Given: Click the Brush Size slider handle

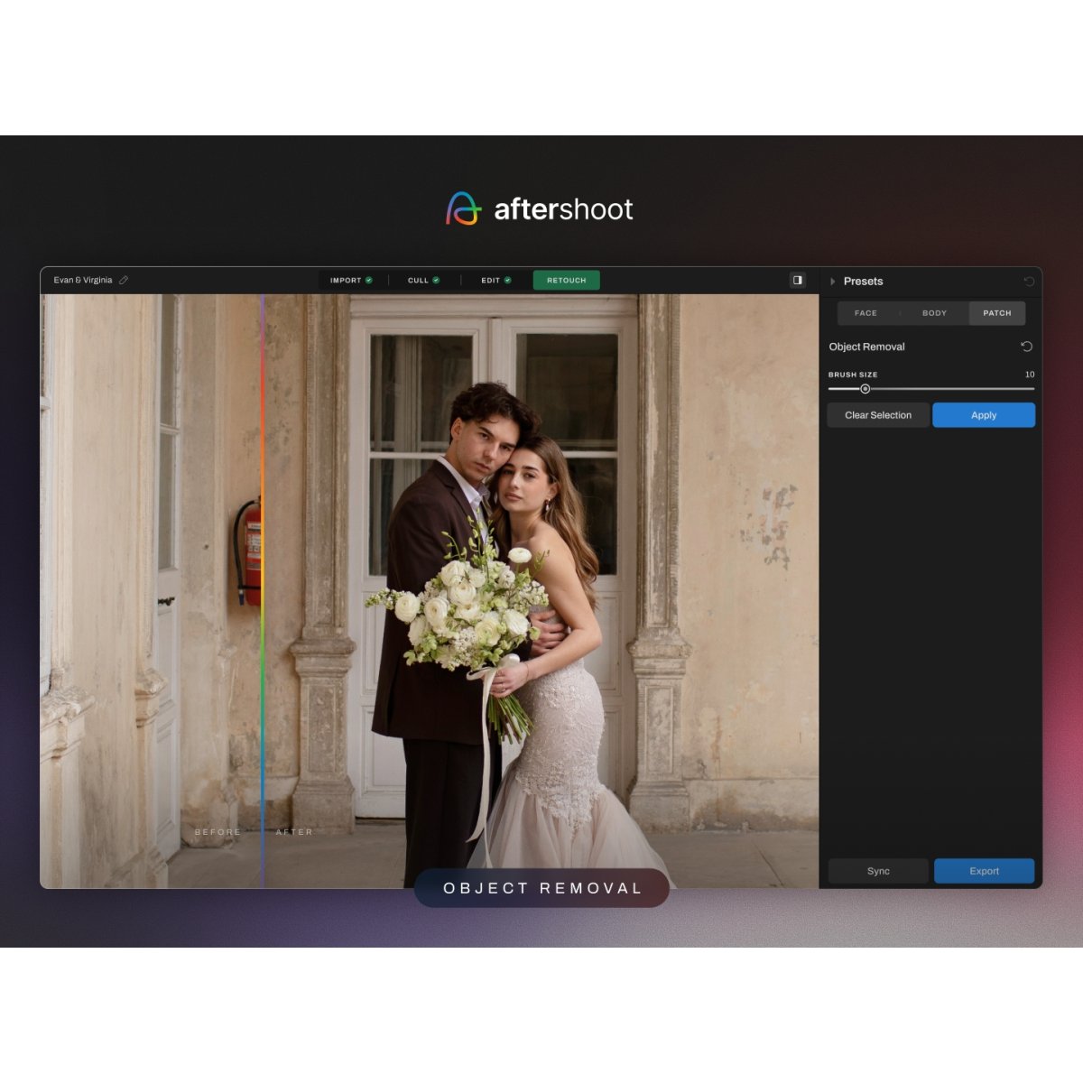Looking at the screenshot, I should click(x=865, y=389).
